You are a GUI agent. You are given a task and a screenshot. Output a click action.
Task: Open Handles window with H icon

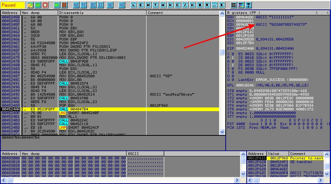click(x=170, y=5)
